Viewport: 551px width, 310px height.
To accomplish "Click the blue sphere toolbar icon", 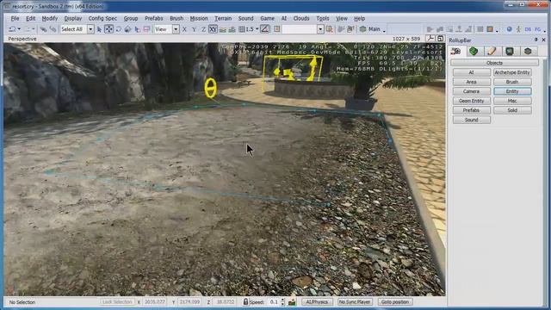I will click(x=509, y=29).
